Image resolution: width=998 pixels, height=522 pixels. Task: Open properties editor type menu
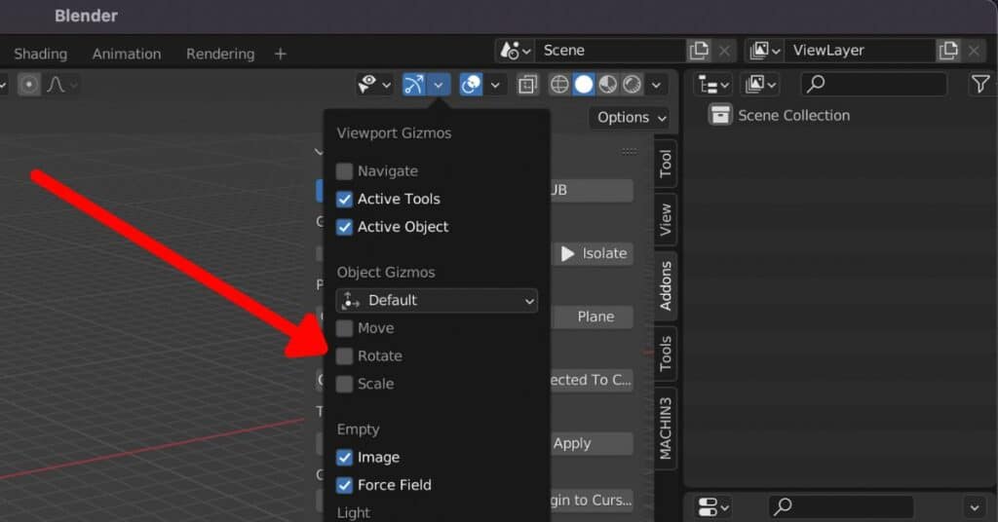pyautogui.click(x=713, y=506)
